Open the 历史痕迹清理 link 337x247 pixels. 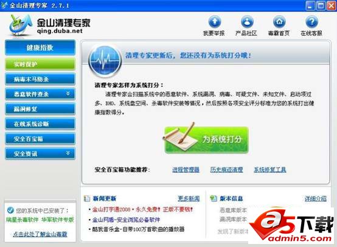226,170
